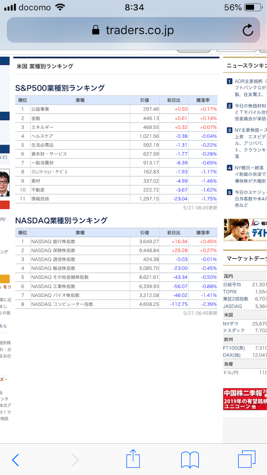Select 素材 sector row
The image size is (267, 475).
point(116,181)
